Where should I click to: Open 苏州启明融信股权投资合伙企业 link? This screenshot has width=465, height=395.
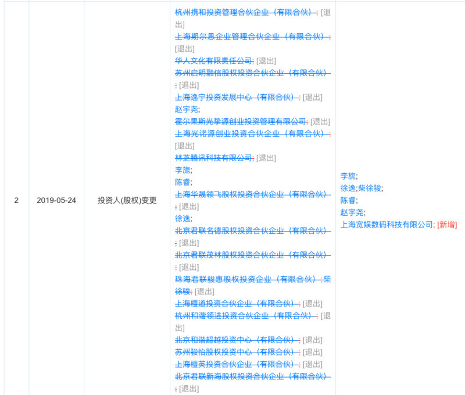[253, 73]
